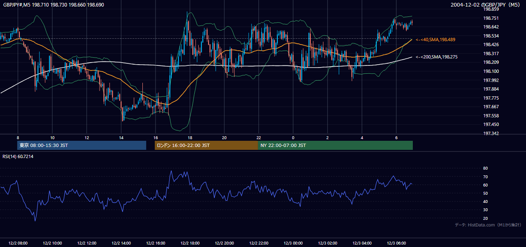This screenshot has width=526, height=247.
Task: Click RSI scale value 30
Action: click(x=485, y=210)
